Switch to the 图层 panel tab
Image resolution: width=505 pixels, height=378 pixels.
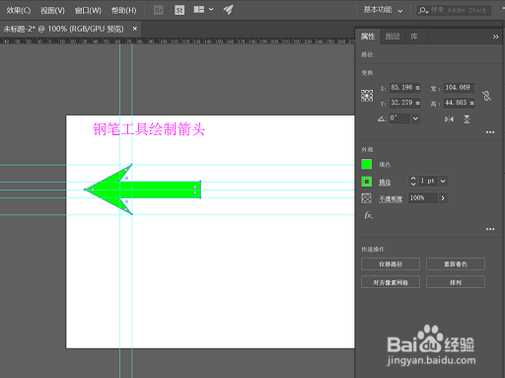[x=393, y=37]
